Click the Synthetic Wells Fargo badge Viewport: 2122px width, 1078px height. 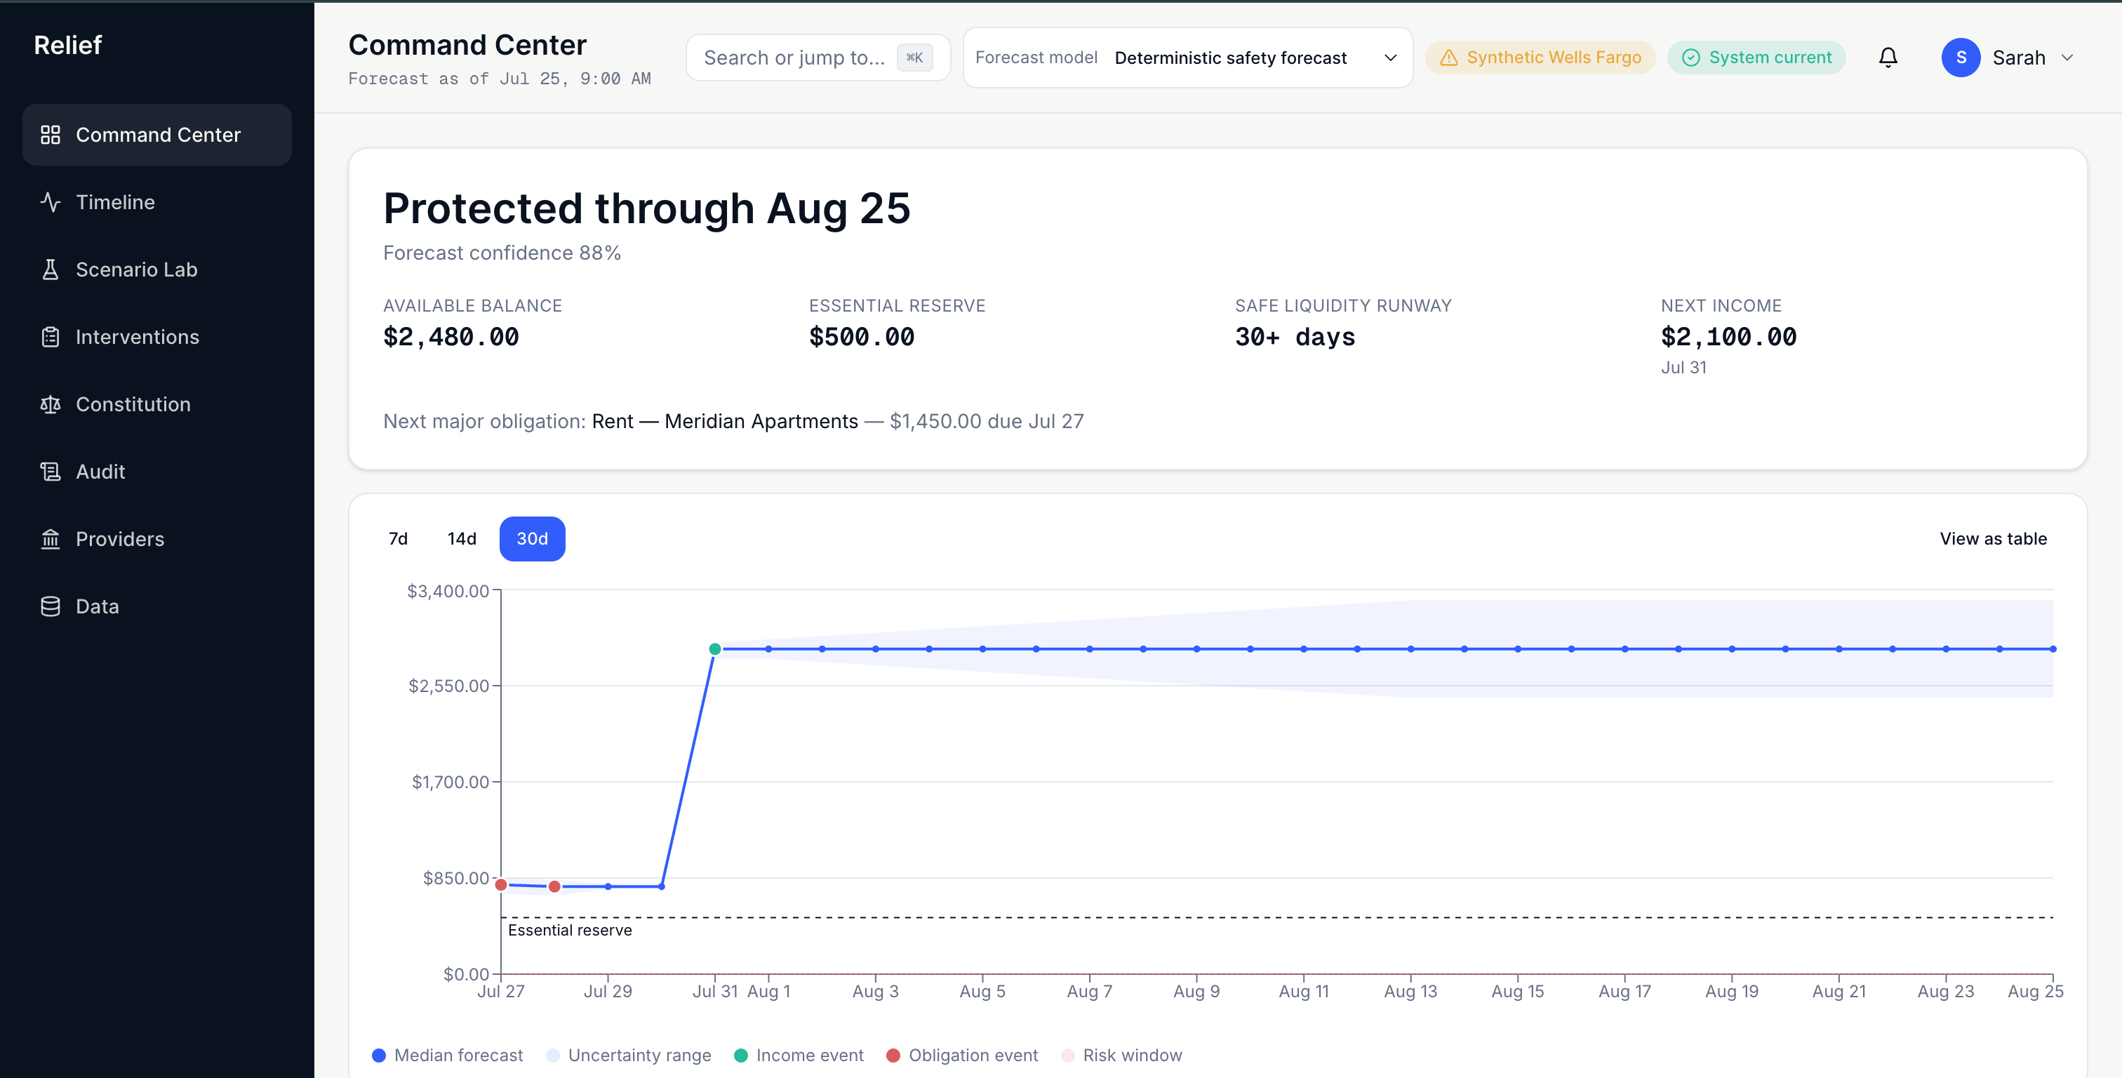1540,58
